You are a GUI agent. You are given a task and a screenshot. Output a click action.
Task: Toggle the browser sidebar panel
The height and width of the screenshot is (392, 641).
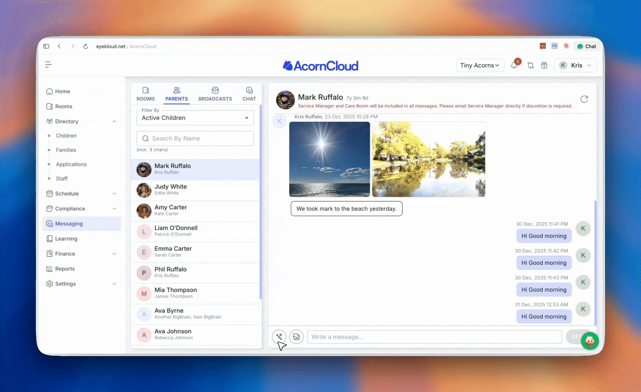pyautogui.click(x=46, y=46)
